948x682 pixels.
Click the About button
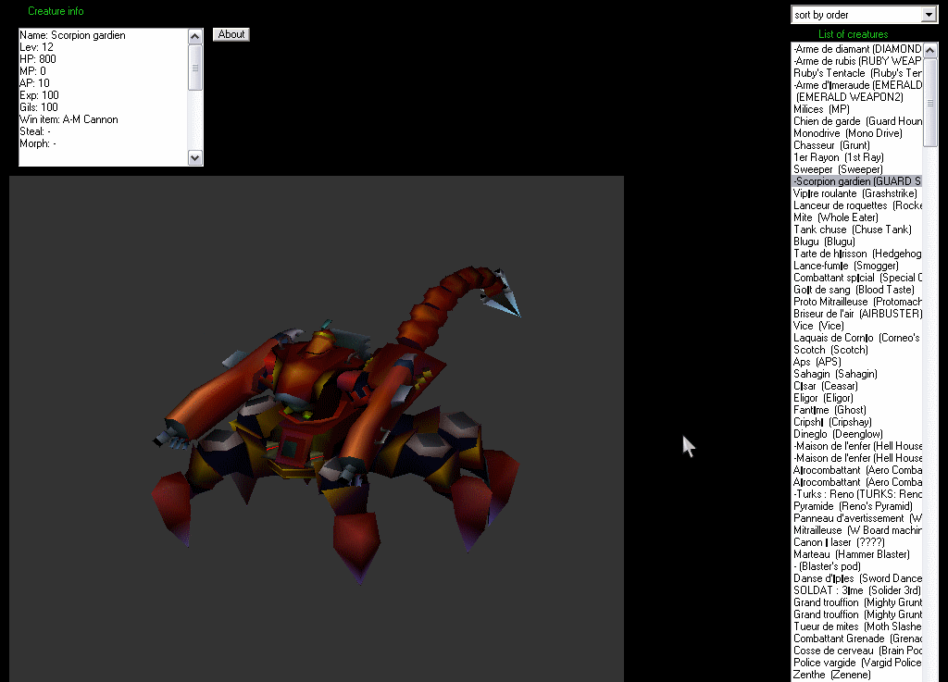point(231,34)
